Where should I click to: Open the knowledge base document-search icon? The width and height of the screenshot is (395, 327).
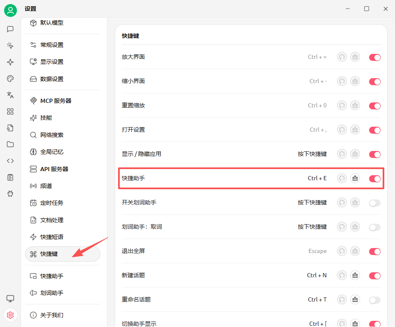(10, 128)
